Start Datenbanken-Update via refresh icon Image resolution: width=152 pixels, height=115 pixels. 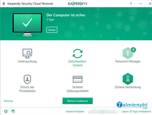[x=78, y=54]
